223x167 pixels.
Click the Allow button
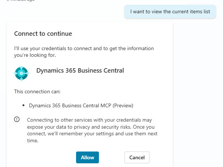point(88,157)
